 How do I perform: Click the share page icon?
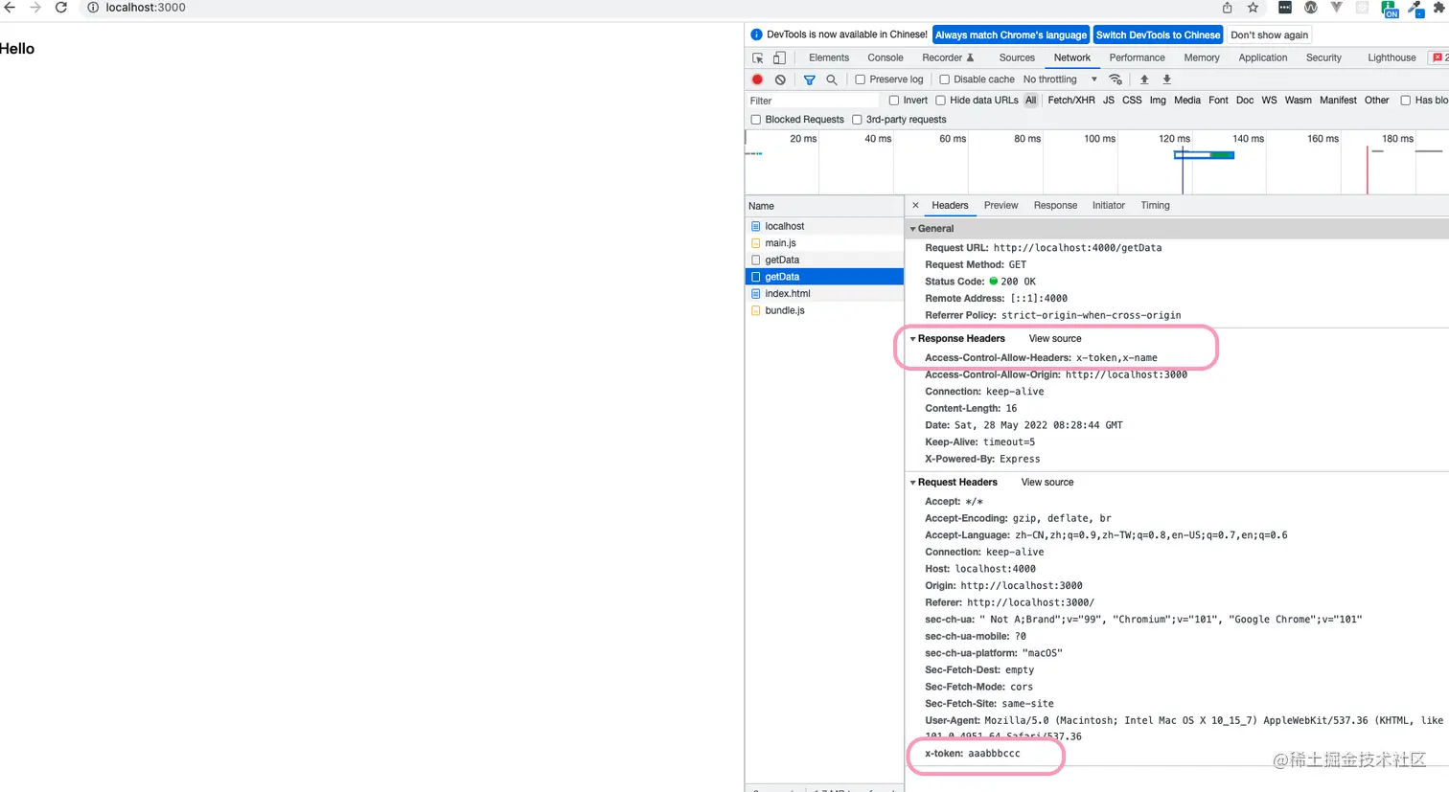1227,8
